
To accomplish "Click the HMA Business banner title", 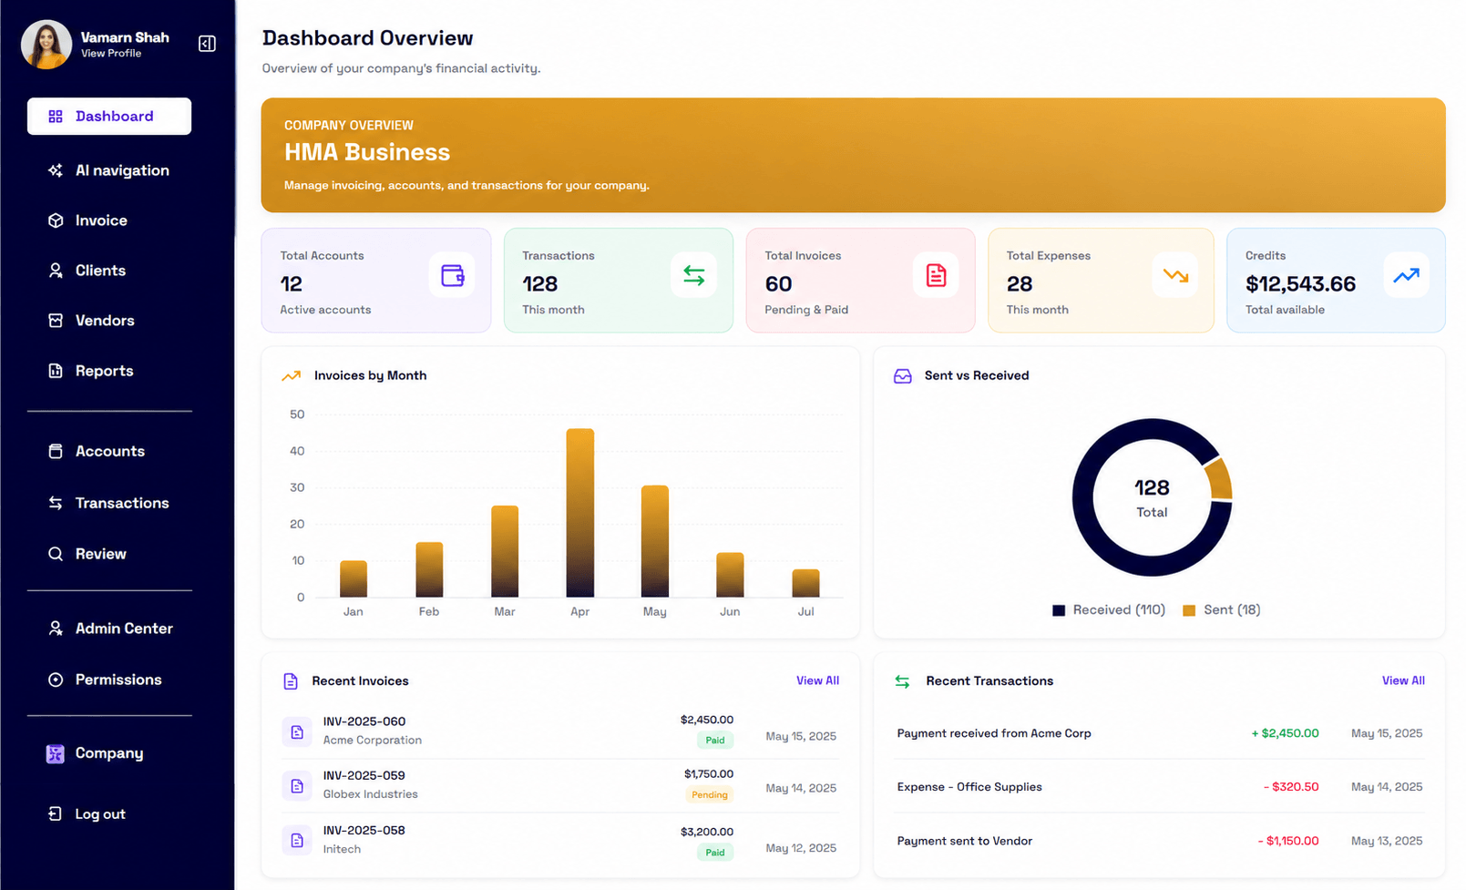I will click(367, 152).
